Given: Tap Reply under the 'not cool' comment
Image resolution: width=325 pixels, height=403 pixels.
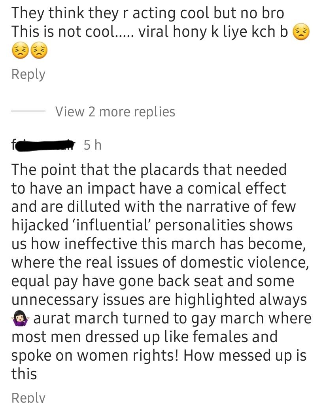Looking at the screenshot, I should click(x=28, y=75).
